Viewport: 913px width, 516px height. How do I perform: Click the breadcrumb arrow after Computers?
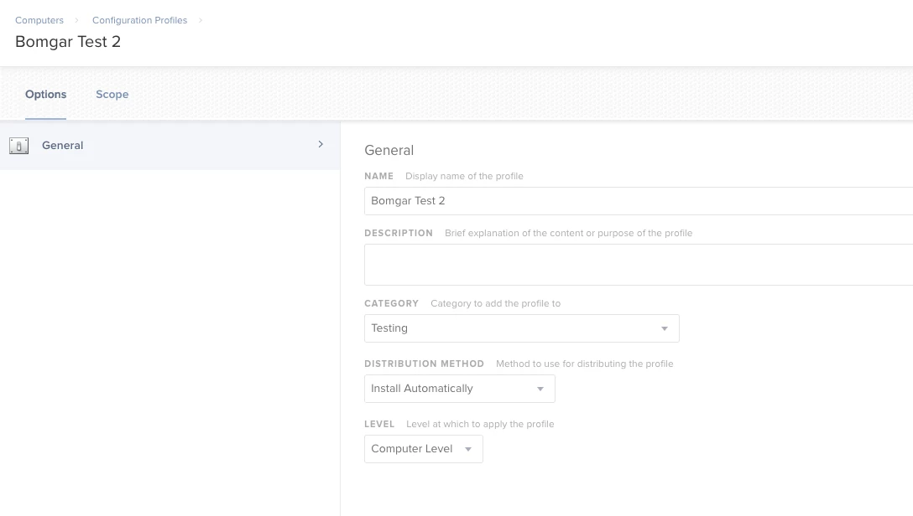(x=76, y=20)
